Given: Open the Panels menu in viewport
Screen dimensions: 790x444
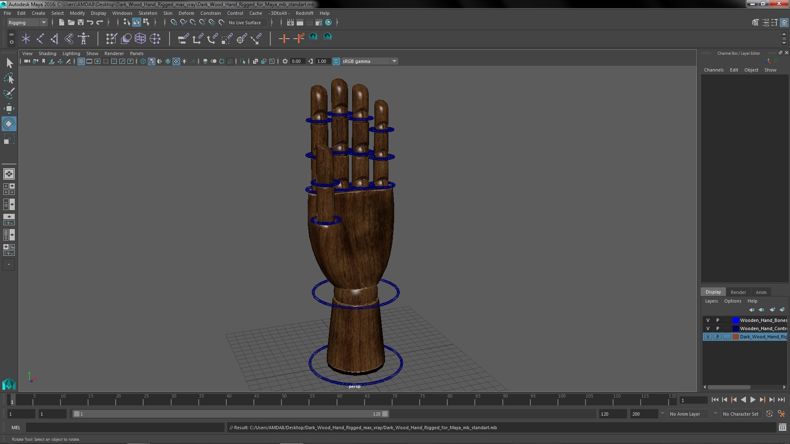Looking at the screenshot, I should tap(137, 53).
